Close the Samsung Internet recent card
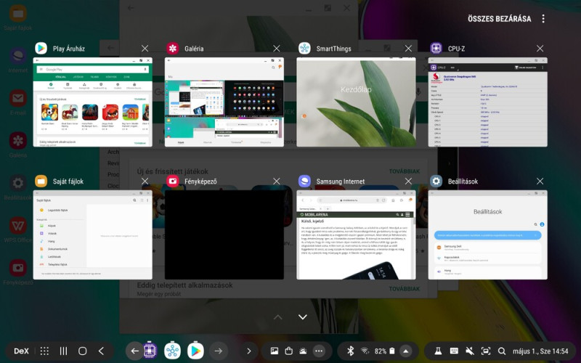The image size is (581, 363). click(x=408, y=181)
